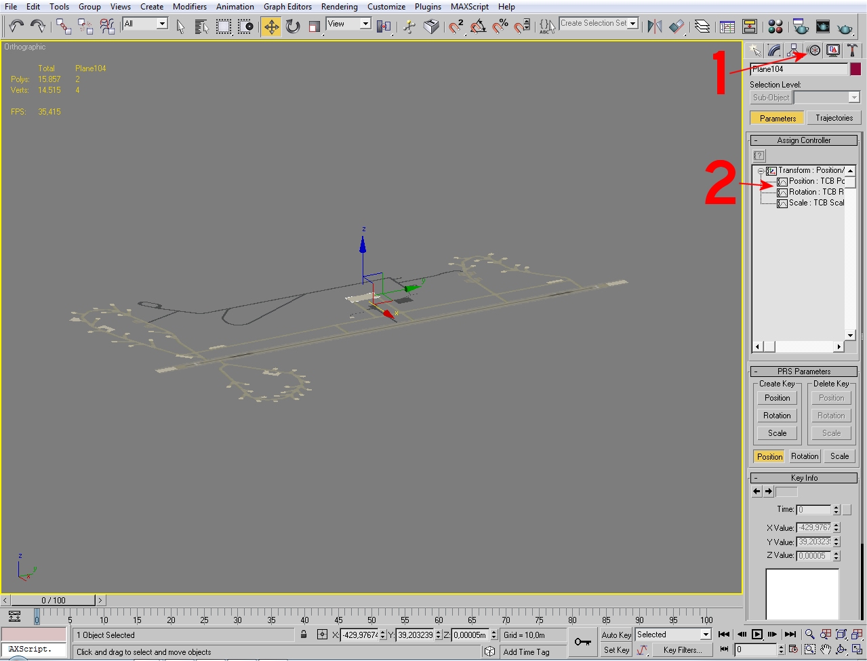Image resolution: width=867 pixels, height=661 pixels.
Task: Click the Quick Render teapot icon
Action: 845,27
